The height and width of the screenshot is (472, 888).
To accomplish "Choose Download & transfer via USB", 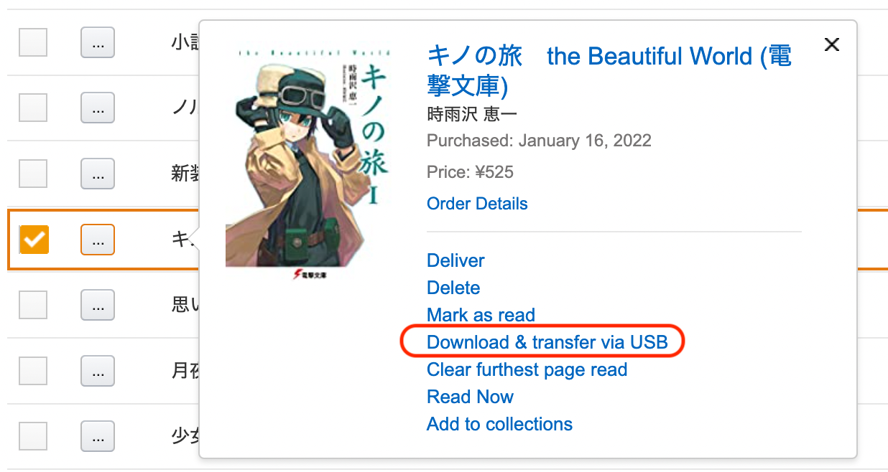I will pos(547,342).
